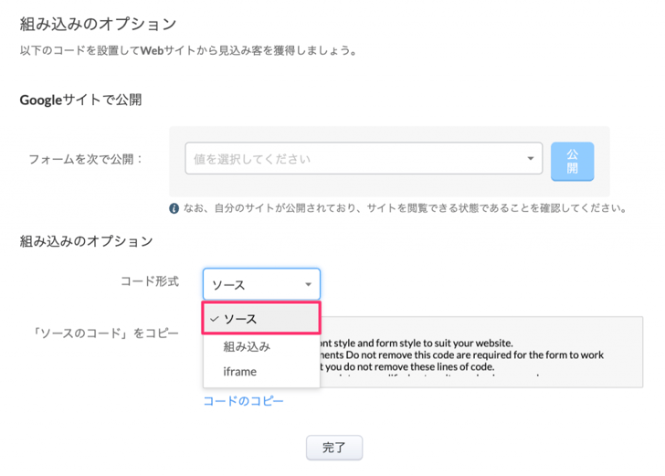Click the コードのコピー link
This screenshot has width=665, height=476.
tap(243, 401)
